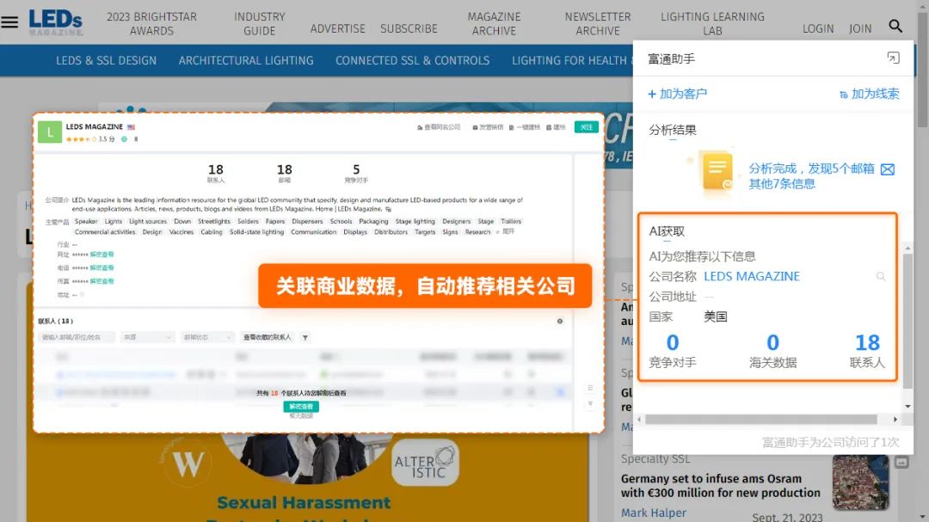The image size is (929, 522).
Task: Click the Germany article aerial thumbnail
Action: coord(860,482)
